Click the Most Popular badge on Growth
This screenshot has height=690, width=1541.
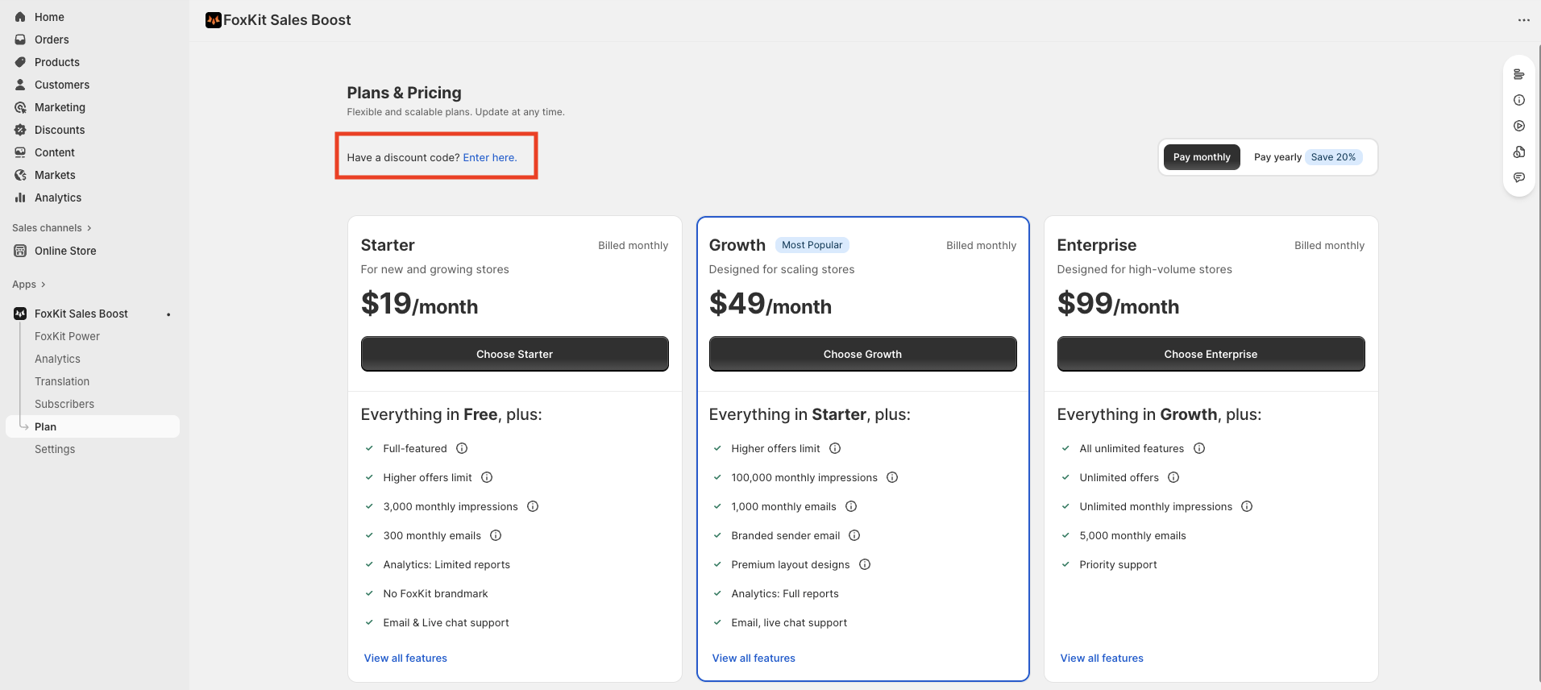click(x=812, y=245)
